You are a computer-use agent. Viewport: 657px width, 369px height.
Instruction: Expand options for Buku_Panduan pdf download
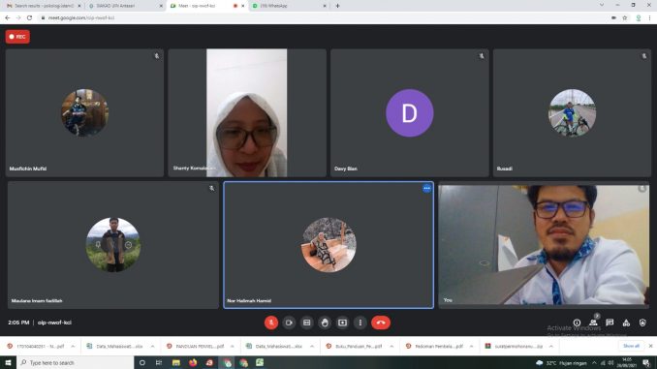click(x=391, y=347)
